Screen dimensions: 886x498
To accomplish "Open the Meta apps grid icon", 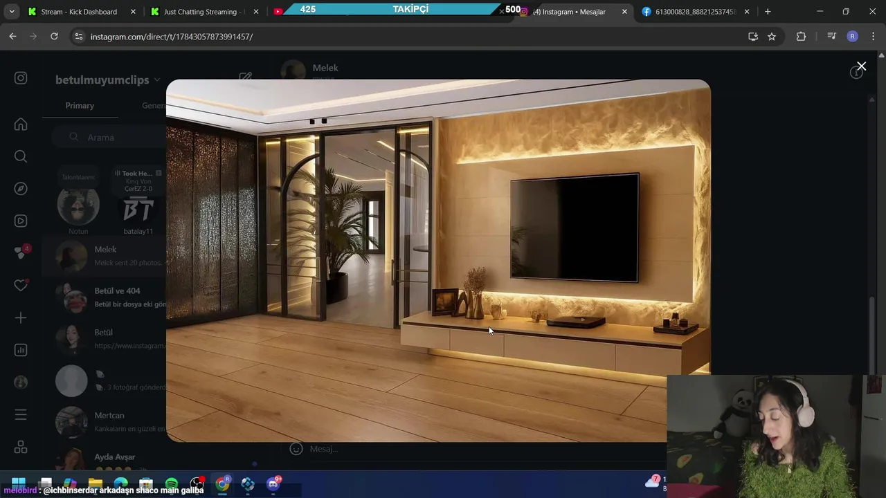I will point(21,448).
